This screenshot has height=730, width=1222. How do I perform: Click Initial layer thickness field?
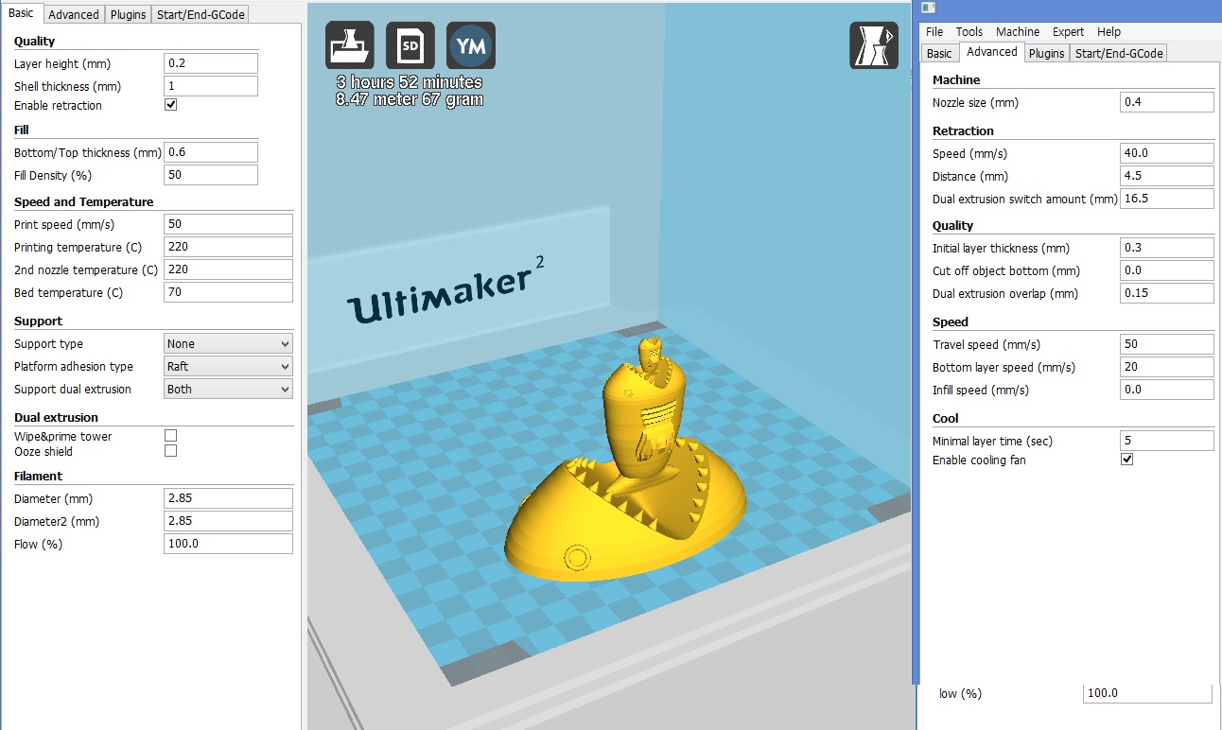point(1166,248)
